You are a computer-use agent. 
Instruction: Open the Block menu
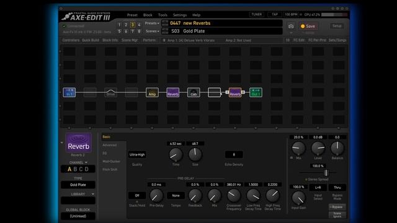click(148, 15)
